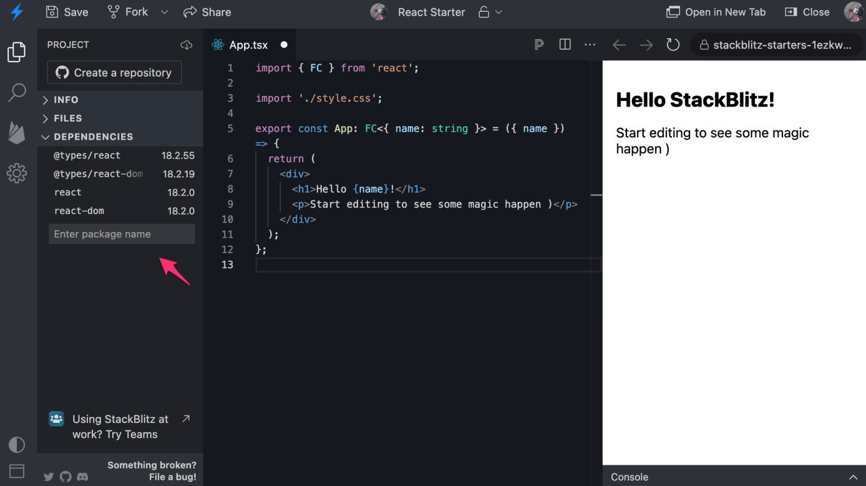Screen dimensions: 866x486
Task: Click the Enter package name field
Action: [x=121, y=234]
